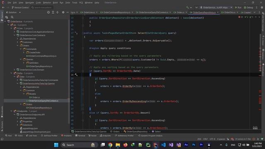Screen dimensions: 265x149
Task: Toggle code fold at line 21 region
Action: click(x=83, y=48)
